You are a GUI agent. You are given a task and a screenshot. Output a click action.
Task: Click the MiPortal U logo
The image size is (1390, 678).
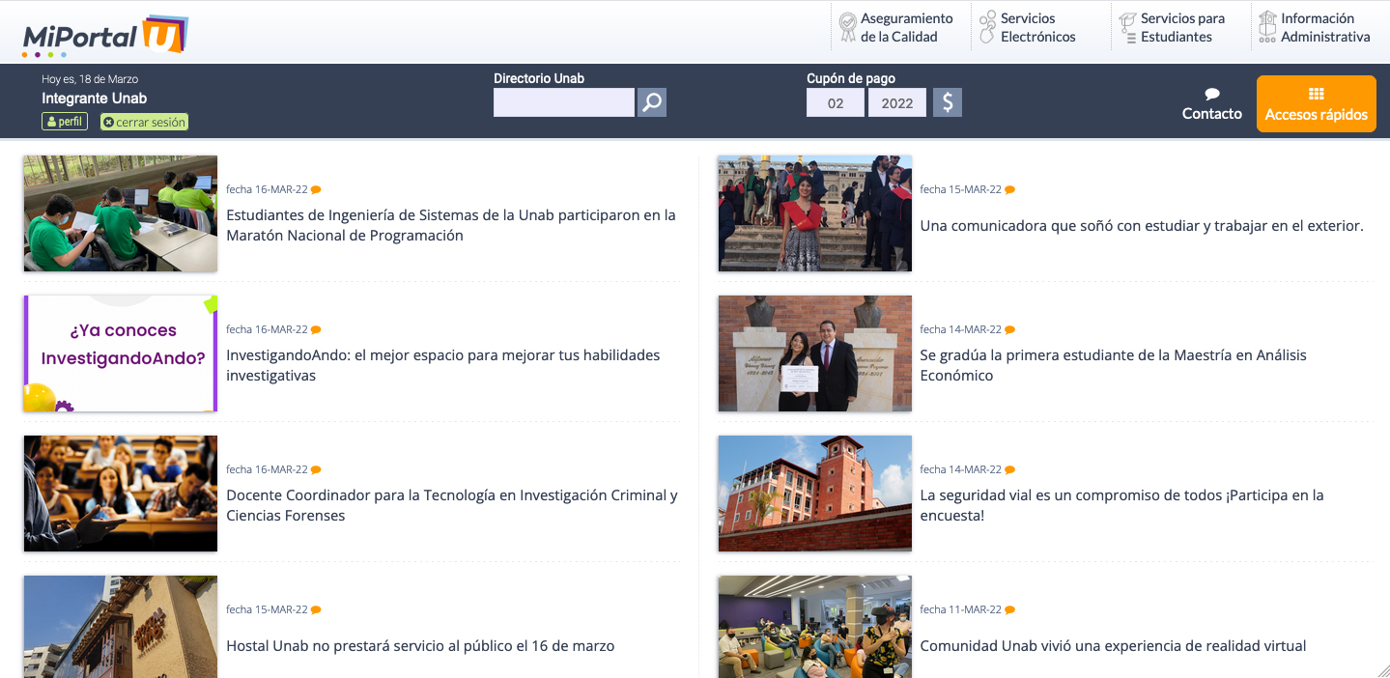[x=104, y=36]
